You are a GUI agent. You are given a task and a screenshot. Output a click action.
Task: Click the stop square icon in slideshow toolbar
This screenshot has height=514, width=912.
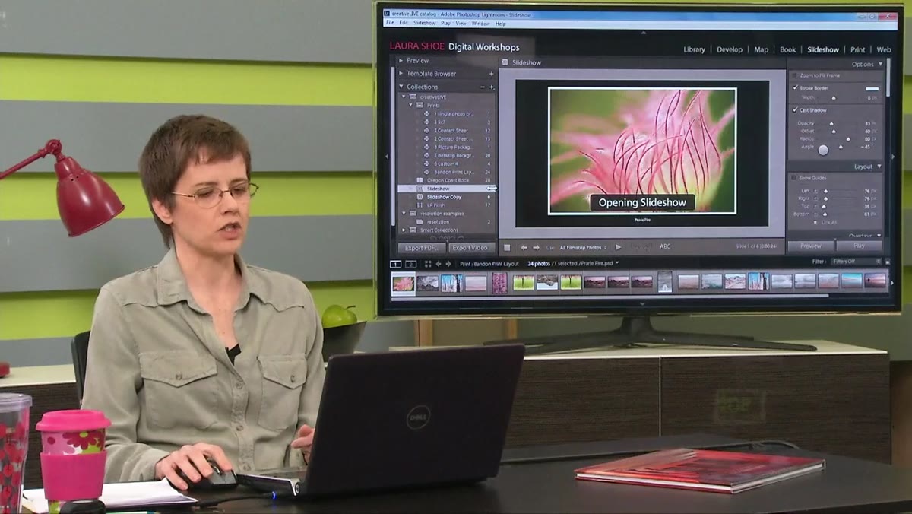[x=507, y=247]
